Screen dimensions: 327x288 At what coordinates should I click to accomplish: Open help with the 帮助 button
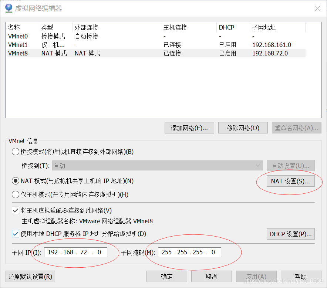(301, 277)
